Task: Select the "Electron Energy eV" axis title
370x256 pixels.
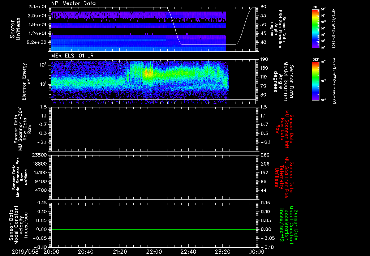Action: click(x=27, y=81)
